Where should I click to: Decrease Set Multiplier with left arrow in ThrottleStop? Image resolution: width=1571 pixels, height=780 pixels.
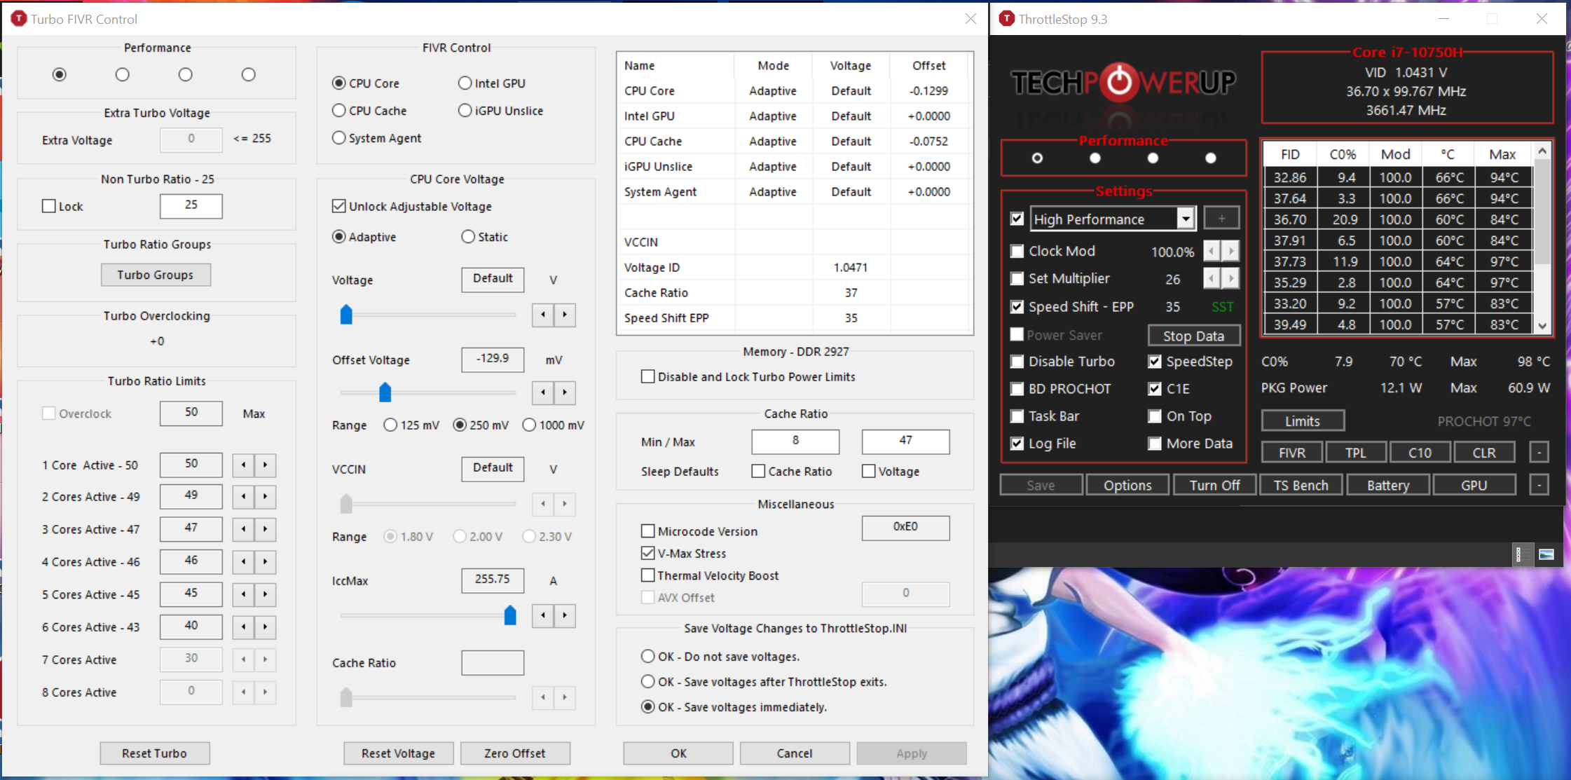1212,278
